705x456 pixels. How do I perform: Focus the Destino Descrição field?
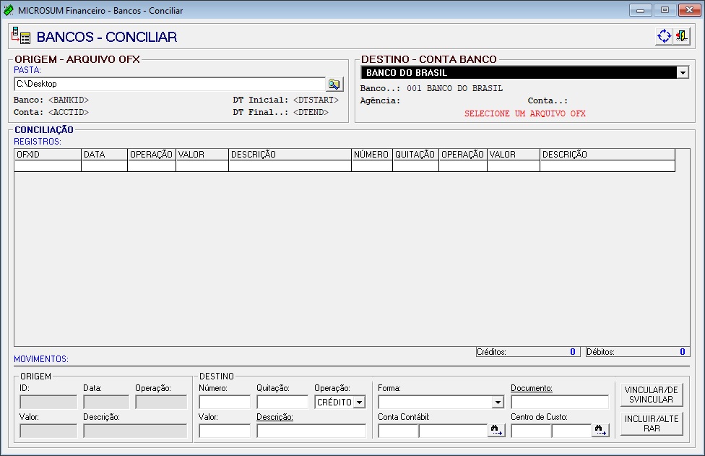[x=311, y=431]
